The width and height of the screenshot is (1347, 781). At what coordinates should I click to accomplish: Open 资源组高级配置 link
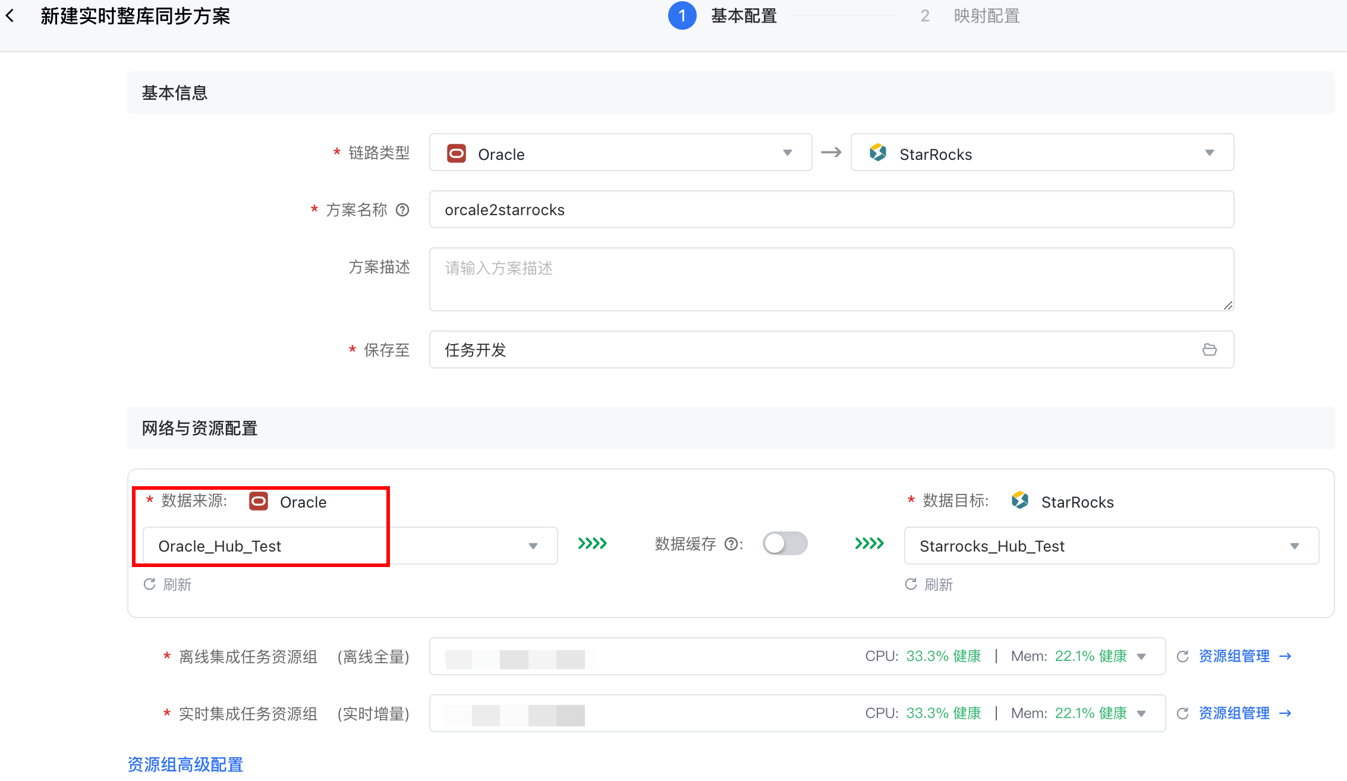185,764
